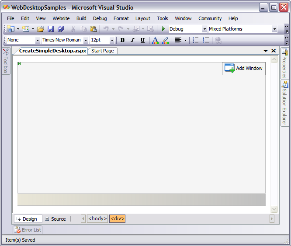Click the Open File folder icon
Image resolution: width=291 pixels, height=246 pixels.
click(41, 29)
